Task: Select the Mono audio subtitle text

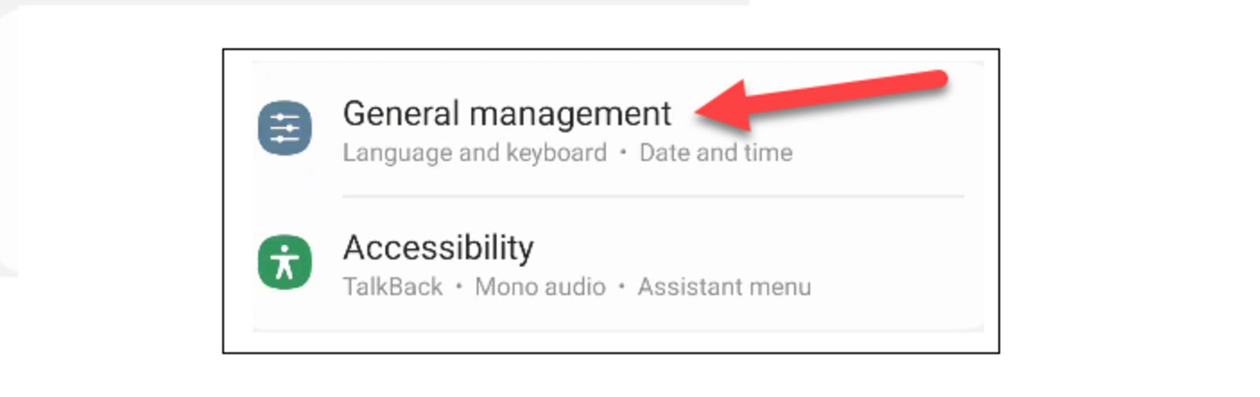Action: pos(540,287)
